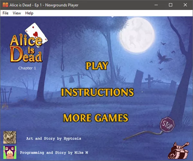
Task: Open the INSTRUCTIONS screen
Action: point(97,92)
